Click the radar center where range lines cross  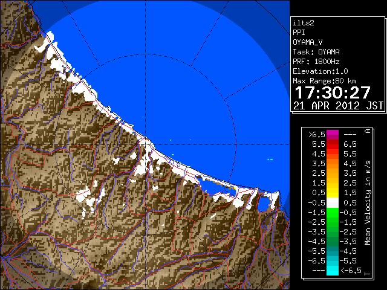tap(146, 144)
